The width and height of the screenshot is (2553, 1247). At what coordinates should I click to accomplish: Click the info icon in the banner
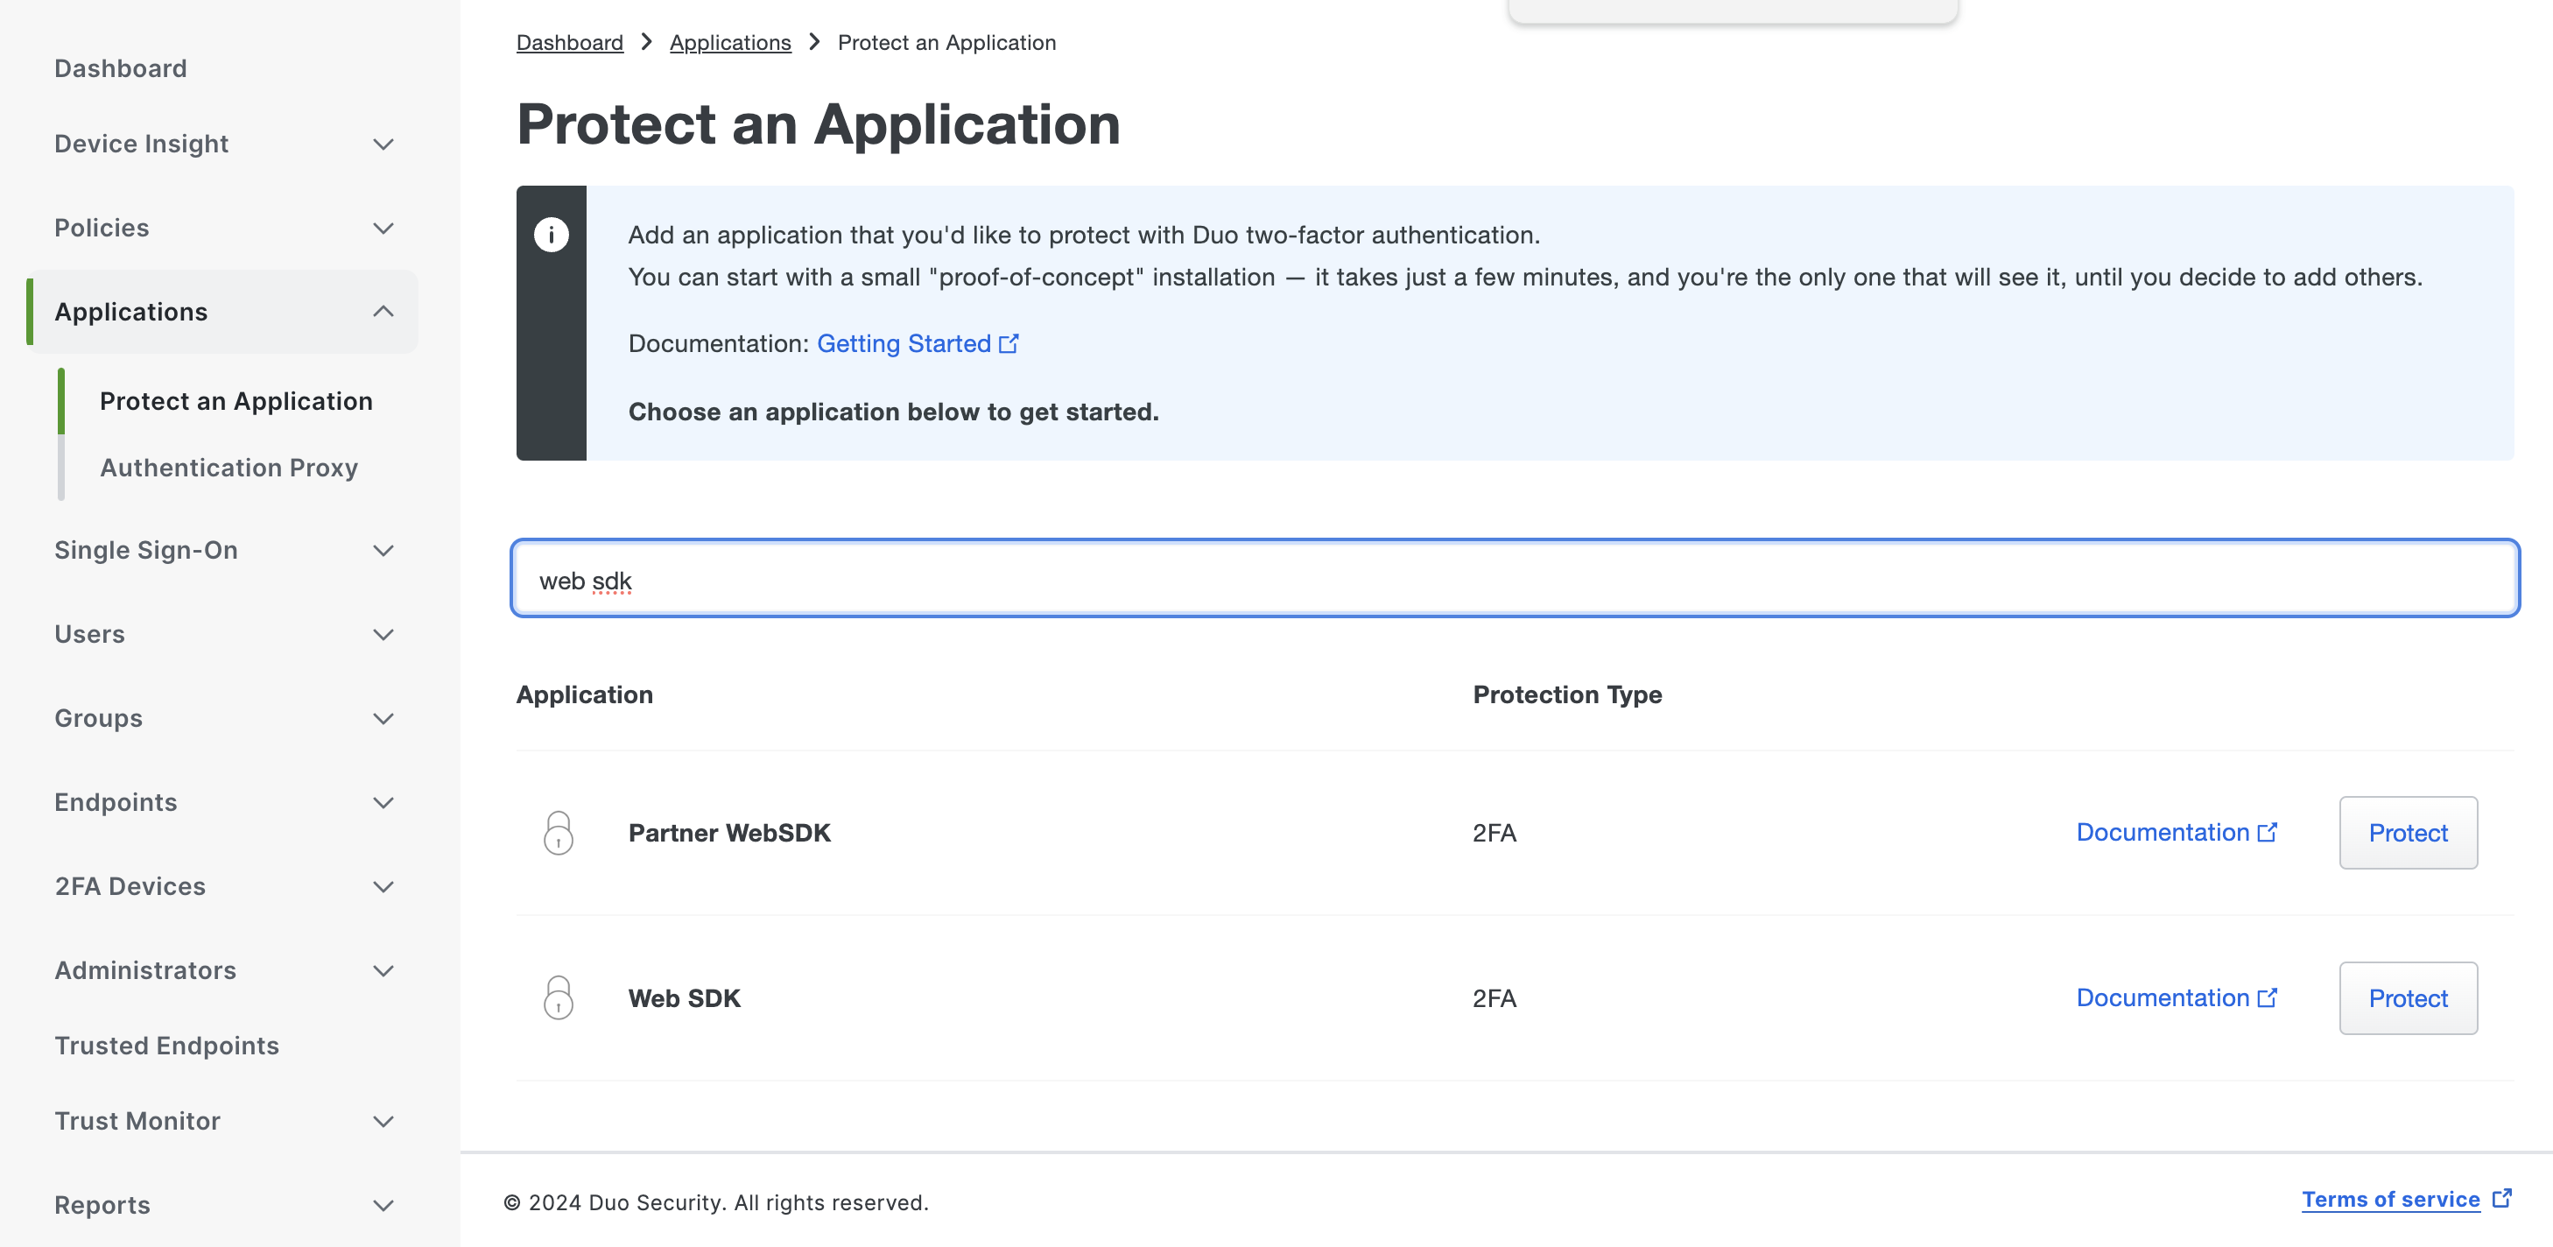click(551, 234)
